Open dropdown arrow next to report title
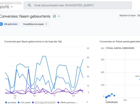Viewport: 140px width, 105px height. (59, 16)
